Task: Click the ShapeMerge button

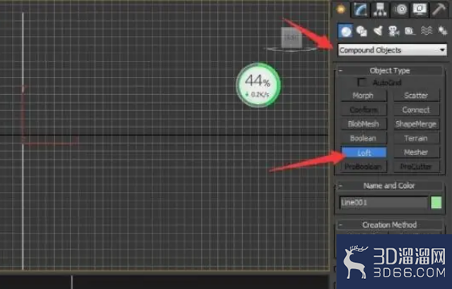Action: tap(417, 124)
